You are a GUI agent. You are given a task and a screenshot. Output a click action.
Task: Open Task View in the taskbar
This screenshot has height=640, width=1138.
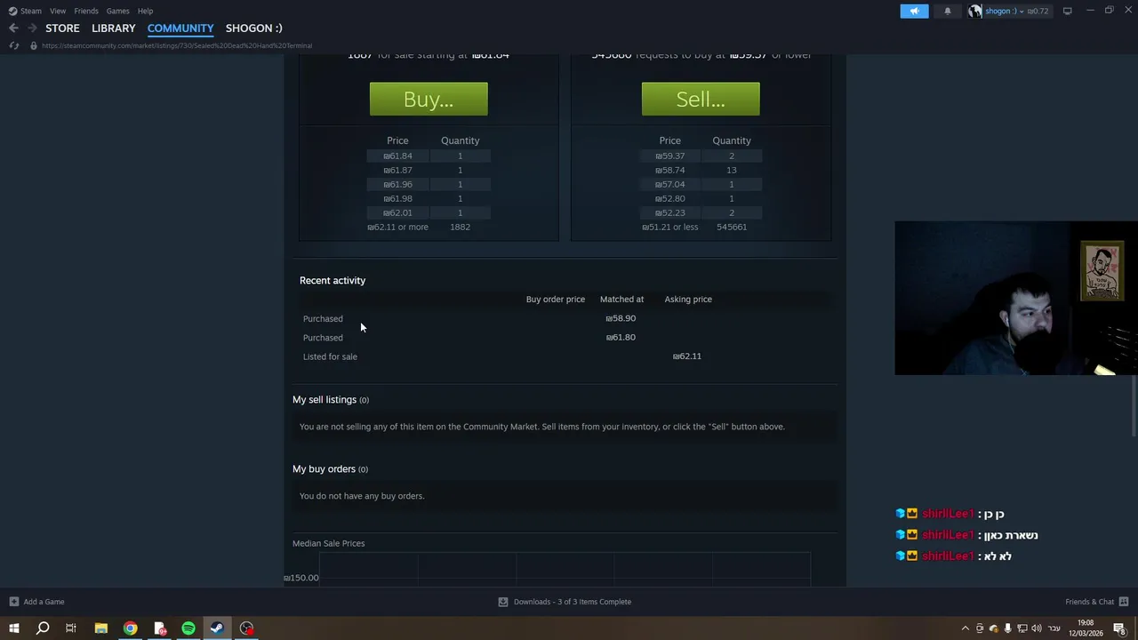[x=71, y=628]
